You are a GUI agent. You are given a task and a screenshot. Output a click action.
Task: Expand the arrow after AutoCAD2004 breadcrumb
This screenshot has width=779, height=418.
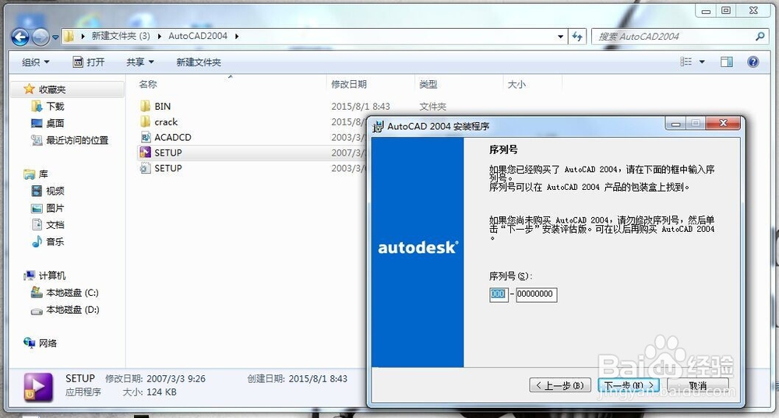237,36
